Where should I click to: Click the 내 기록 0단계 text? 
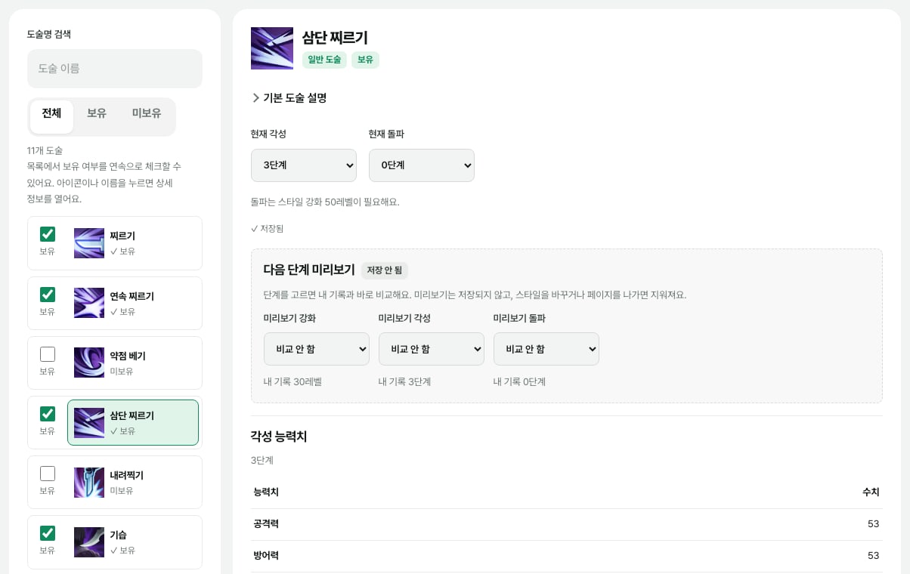tap(519, 382)
